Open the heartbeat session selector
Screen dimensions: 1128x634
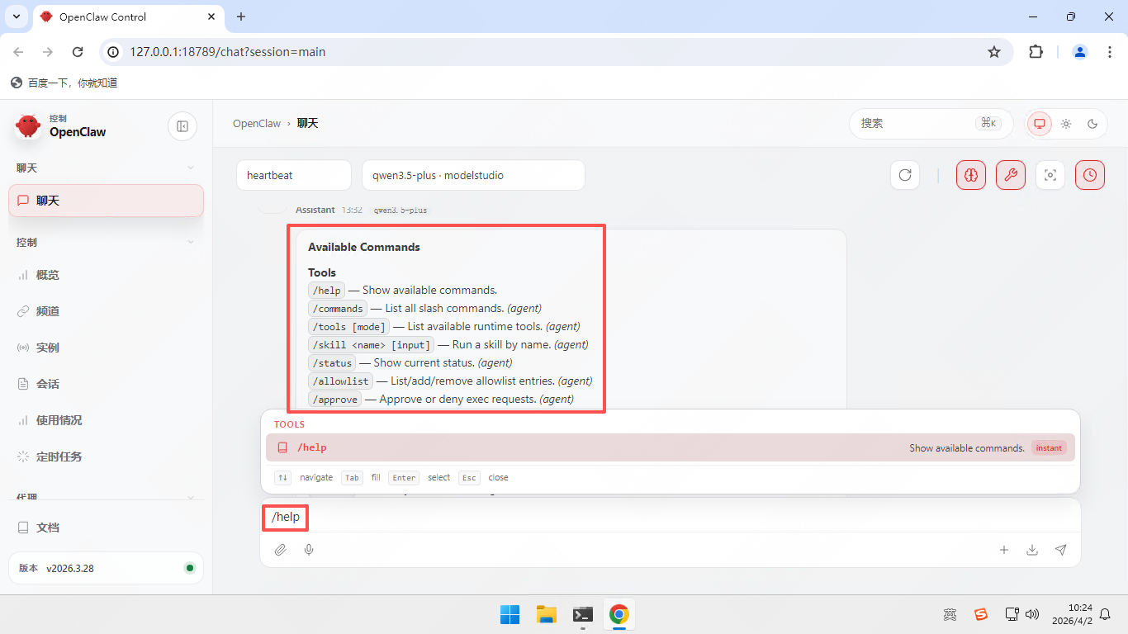click(x=294, y=175)
